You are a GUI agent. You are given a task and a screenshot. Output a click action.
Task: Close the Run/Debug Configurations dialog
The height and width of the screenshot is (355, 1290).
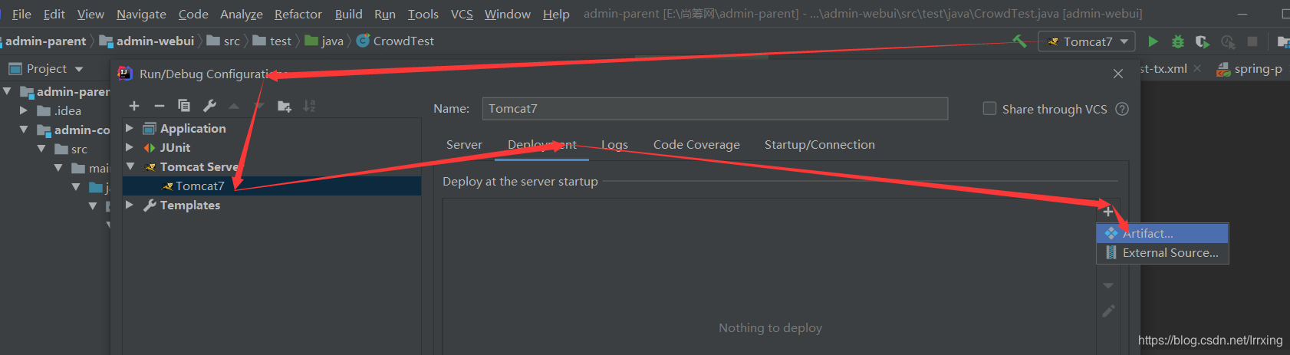[x=1118, y=74]
